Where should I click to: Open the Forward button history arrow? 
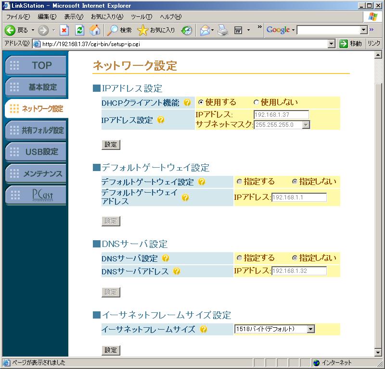click(53, 30)
